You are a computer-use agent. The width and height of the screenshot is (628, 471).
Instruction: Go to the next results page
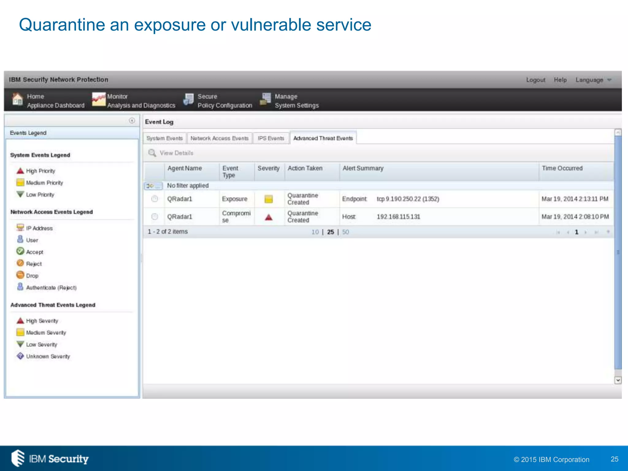[585, 232]
